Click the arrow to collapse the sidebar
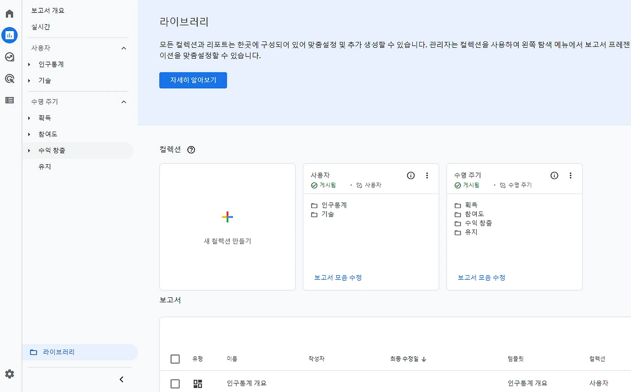This screenshot has height=392, width=631. pyautogui.click(x=121, y=379)
